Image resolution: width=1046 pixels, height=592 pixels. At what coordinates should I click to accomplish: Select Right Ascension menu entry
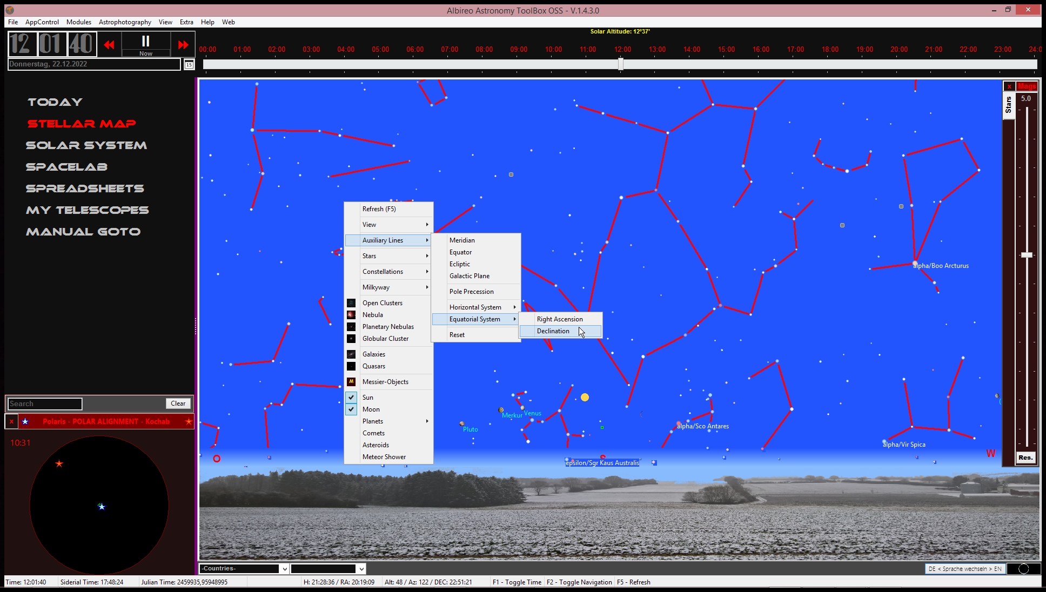pyautogui.click(x=561, y=319)
